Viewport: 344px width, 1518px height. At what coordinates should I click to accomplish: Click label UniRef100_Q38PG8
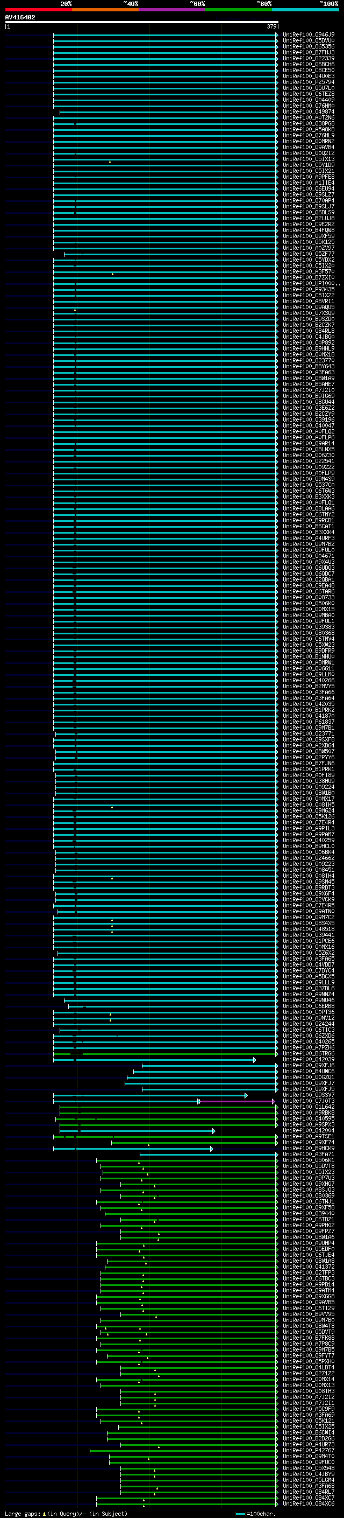point(308,124)
